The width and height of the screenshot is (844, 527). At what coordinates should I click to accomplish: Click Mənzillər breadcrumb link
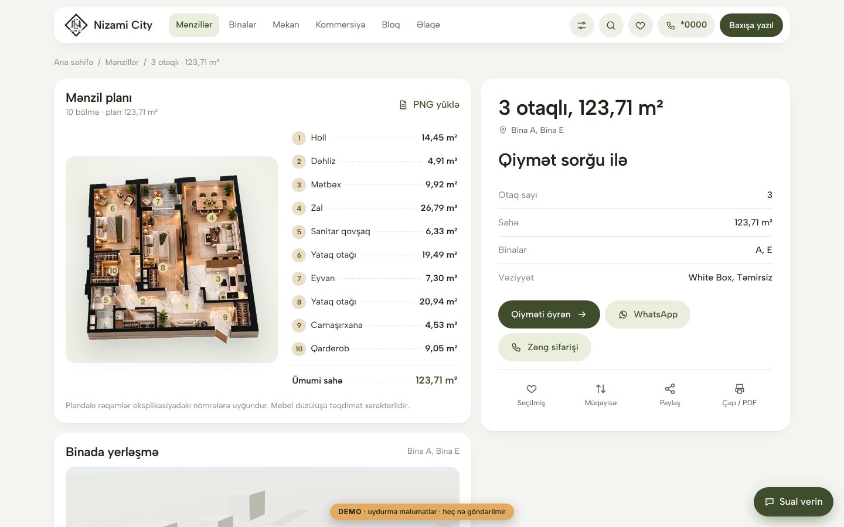click(x=122, y=62)
